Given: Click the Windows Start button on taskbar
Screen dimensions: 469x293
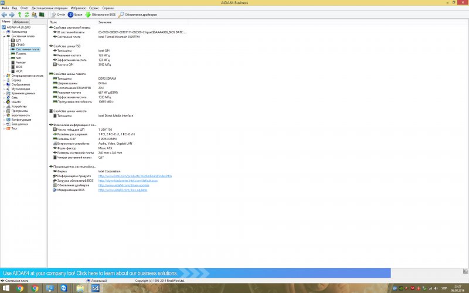Looking at the screenshot, I should [5, 288].
